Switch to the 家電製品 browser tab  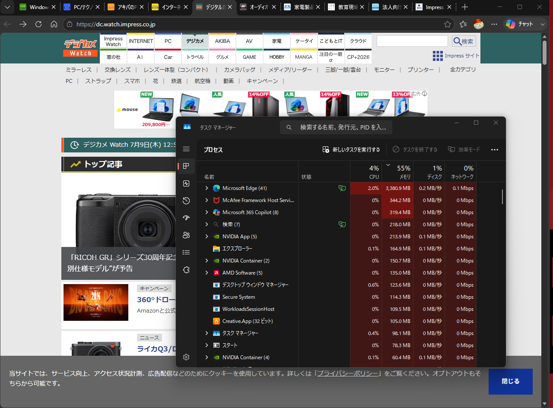[x=302, y=7]
